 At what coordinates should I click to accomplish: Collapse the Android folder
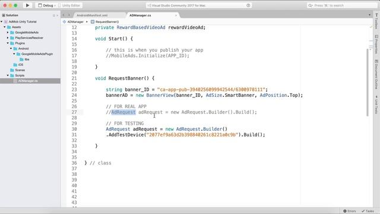11,49
